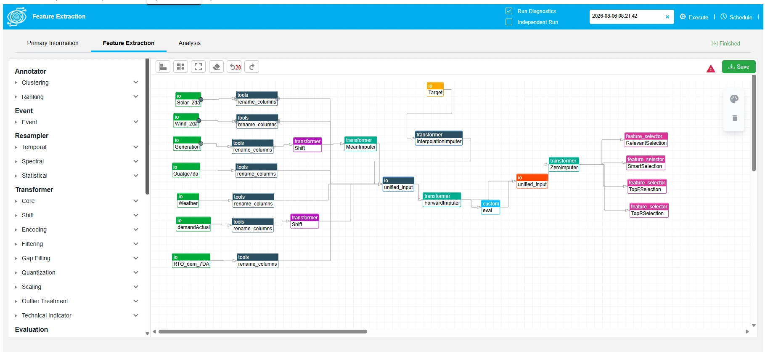This screenshot has height=352, width=765.
Task: Click the horizontal canvas scrollbar
Action: tap(263, 331)
